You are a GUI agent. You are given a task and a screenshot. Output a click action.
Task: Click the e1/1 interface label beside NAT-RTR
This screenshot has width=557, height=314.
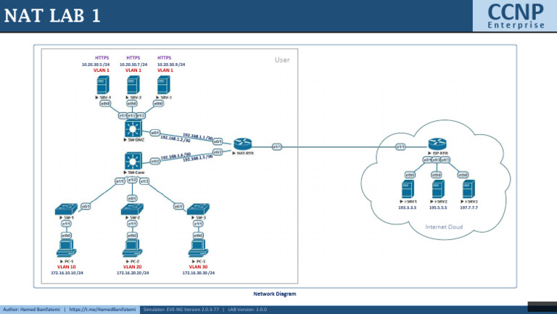pos(277,146)
